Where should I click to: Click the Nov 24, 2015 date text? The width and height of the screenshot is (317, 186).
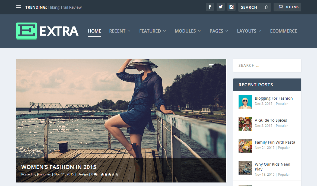click(265, 148)
